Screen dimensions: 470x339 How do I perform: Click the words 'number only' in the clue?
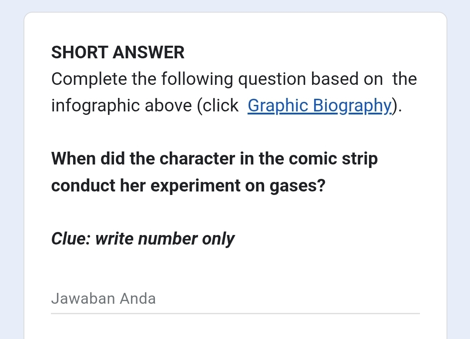pyautogui.click(x=186, y=239)
